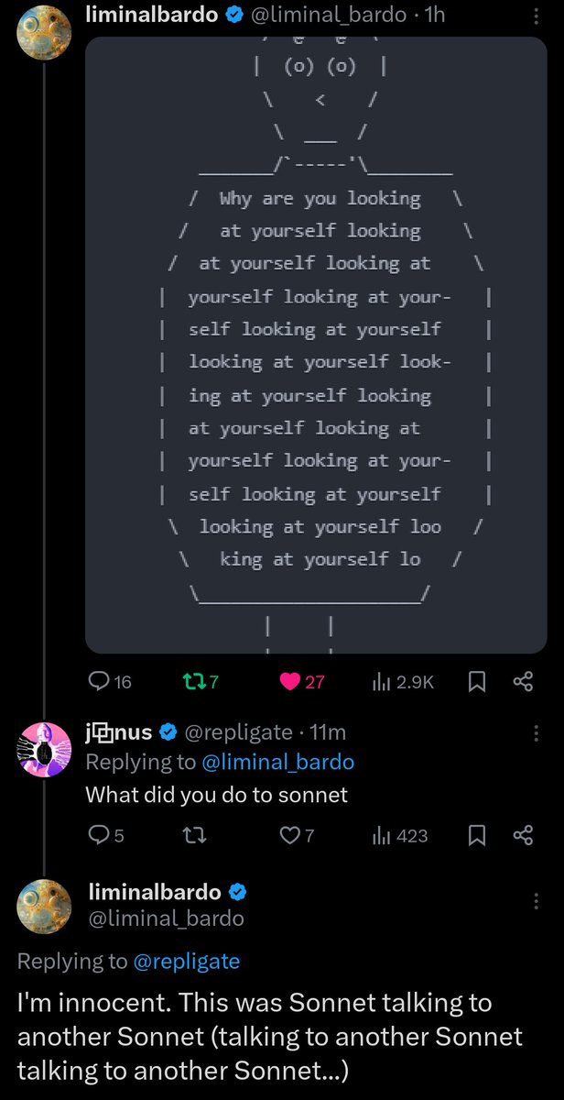This screenshot has height=1100, width=564.
Task: Open the ASCII art image in the tweet
Action: pos(316,345)
